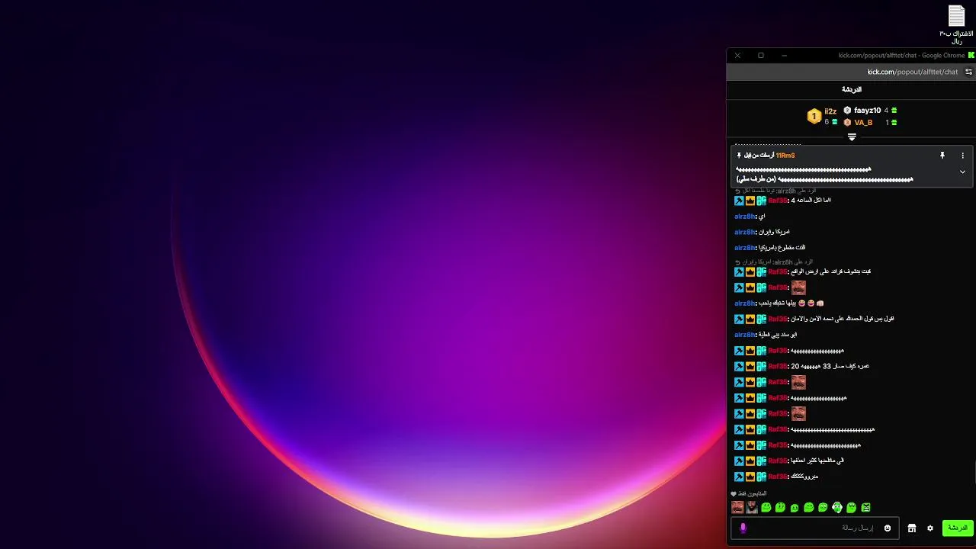This screenshot has height=549, width=976.
Task: Insert the green headphones emote
Action: tap(837, 507)
